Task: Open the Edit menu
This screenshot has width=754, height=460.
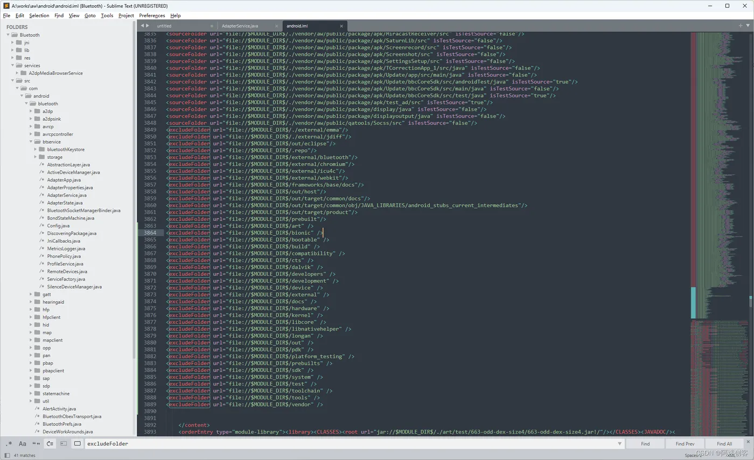Action: tap(19, 16)
